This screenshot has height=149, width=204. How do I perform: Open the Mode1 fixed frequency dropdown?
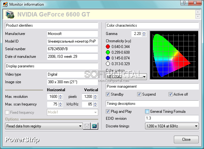[73, 112]
